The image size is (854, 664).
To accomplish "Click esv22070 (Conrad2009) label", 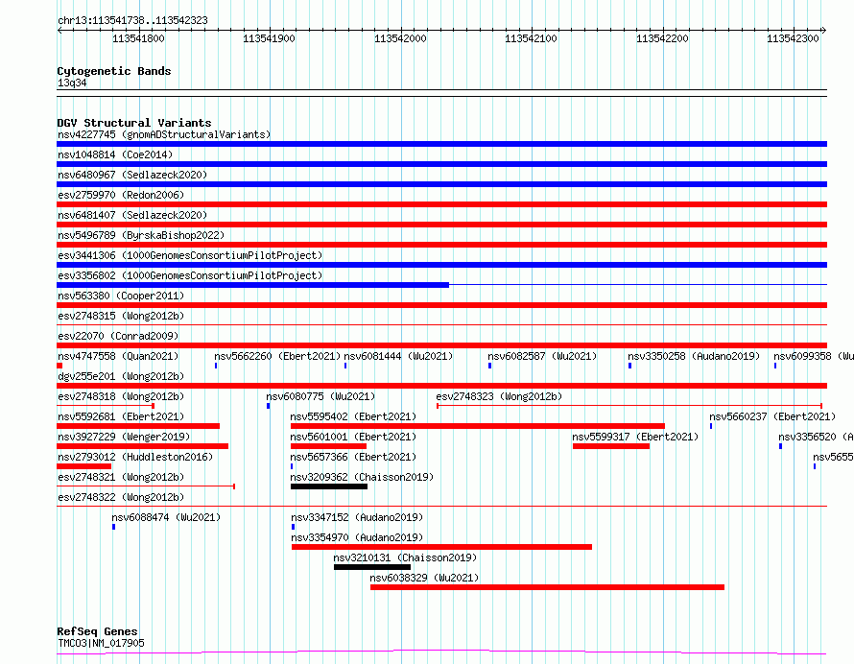I will coord(118,336).
